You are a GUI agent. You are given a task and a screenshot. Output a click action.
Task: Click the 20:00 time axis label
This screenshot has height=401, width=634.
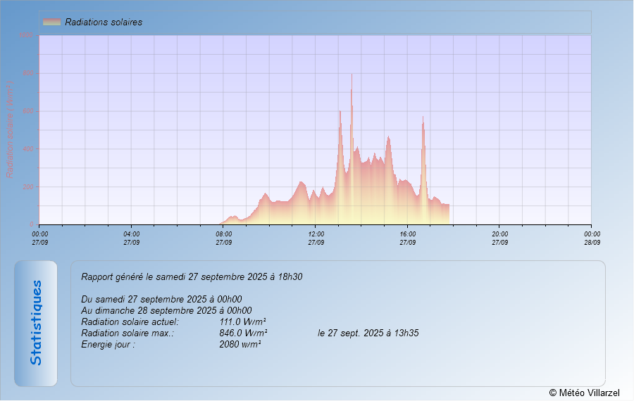point(499,238)
